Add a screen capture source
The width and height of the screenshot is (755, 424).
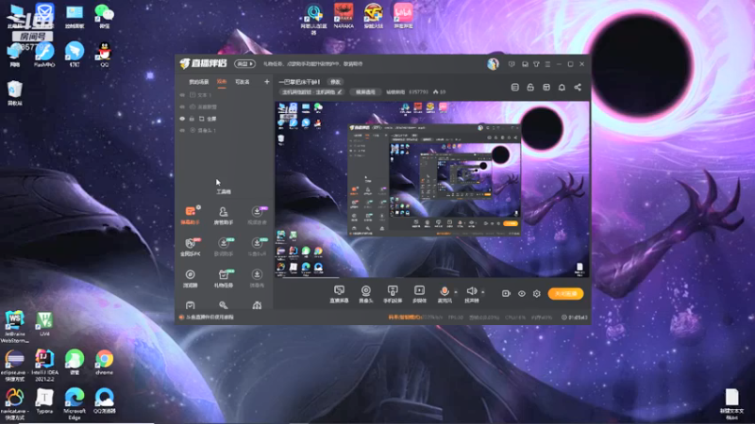pos(339,294)
